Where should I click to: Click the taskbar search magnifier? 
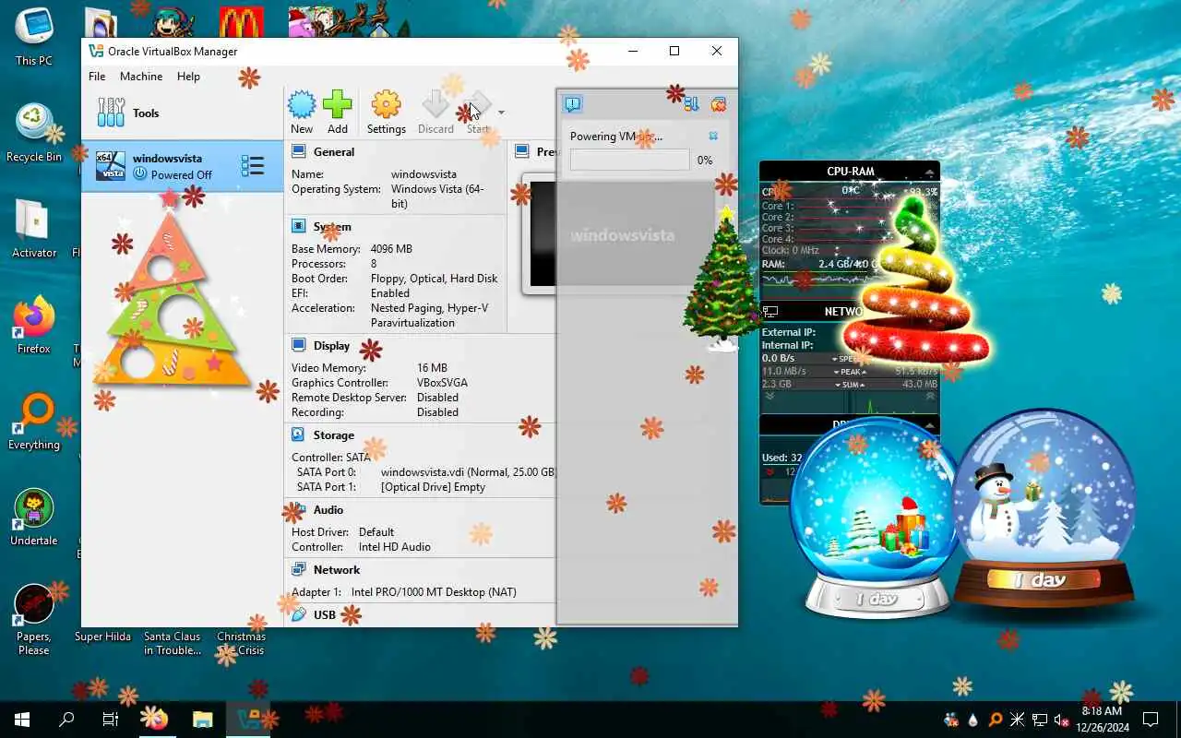click(66, 720)
